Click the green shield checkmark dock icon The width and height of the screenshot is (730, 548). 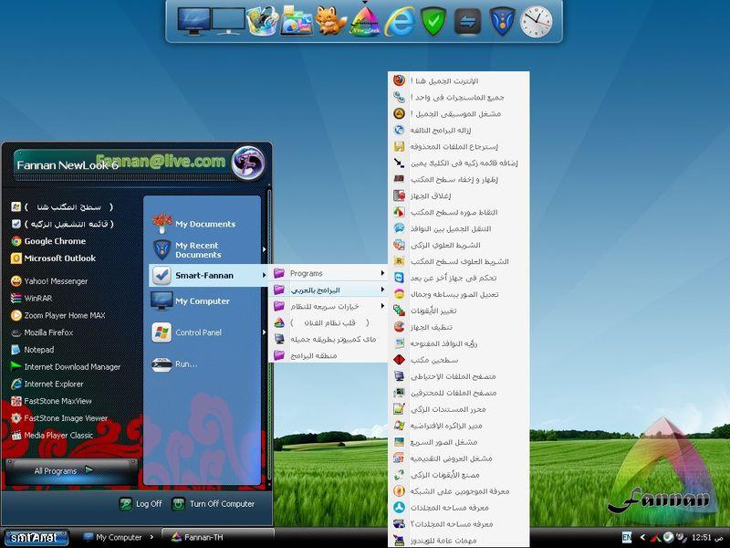[x=433, y=21]
